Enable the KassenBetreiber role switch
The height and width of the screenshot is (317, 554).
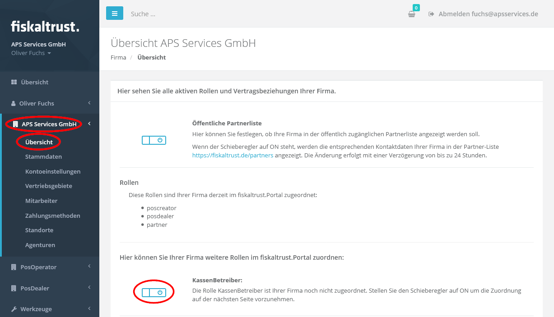[154, 293]
